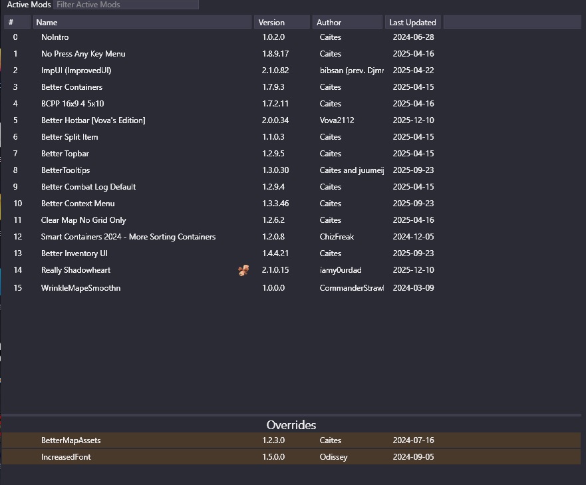This screenshot has height=485, width=586.
Task: Click date 2024-06-28 for NoIntro
Action: pyautogui.click(x=413, y=37)
